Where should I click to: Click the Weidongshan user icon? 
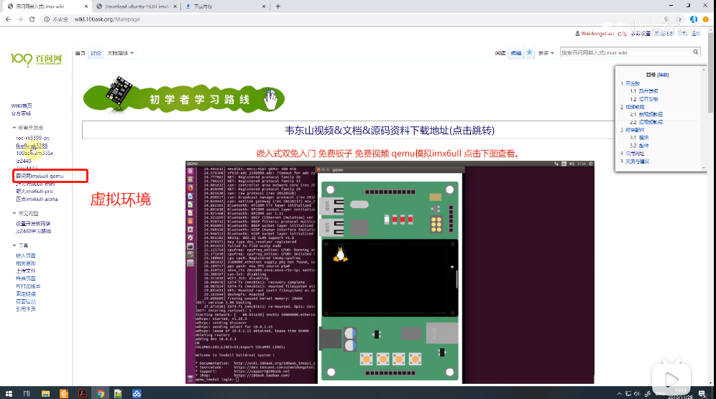pos(577,33)
